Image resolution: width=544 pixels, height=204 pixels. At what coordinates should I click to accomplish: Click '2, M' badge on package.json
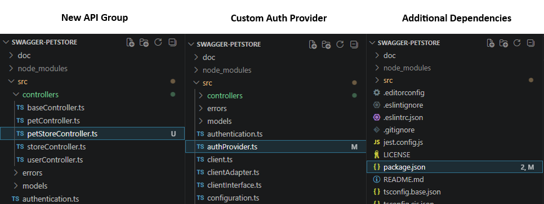click(x=527, y=167)
